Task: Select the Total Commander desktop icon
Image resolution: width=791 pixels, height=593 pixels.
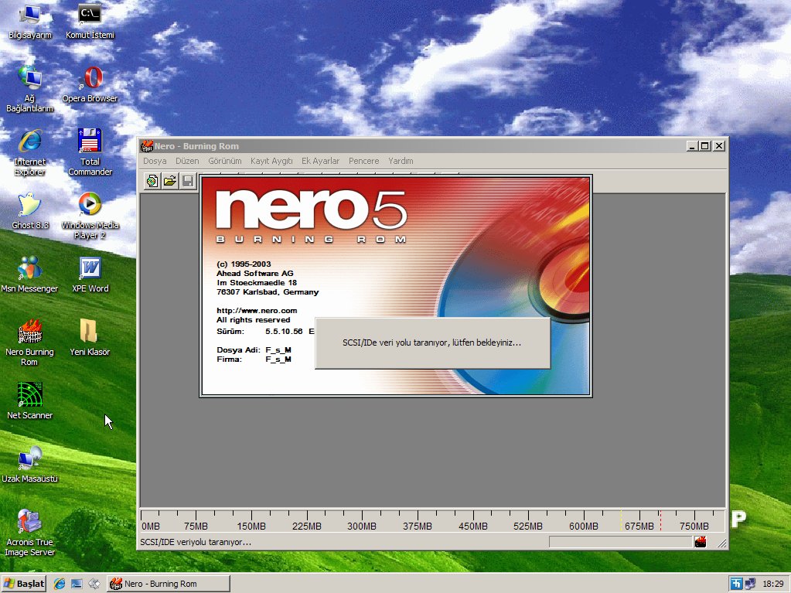Action: tap(90, 153)
